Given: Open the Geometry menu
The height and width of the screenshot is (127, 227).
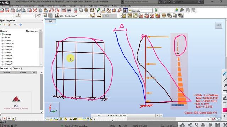Looking at the screenshot, I should [x=29, y=6].
